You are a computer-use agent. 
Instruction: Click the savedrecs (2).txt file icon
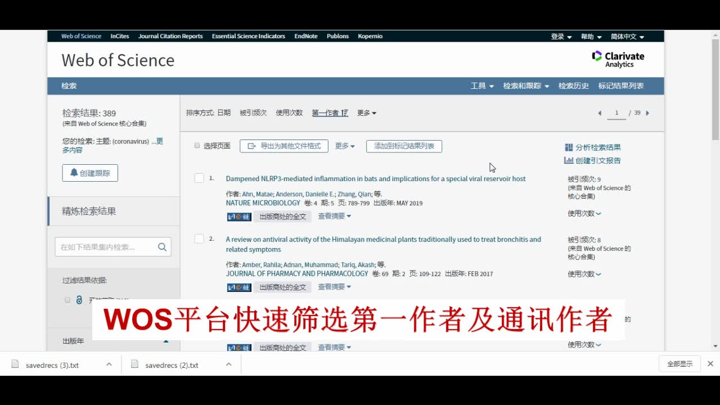(x=134, y=364)
